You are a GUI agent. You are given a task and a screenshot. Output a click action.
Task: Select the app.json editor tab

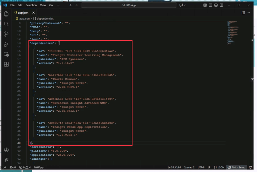click(x=24, y=13)
